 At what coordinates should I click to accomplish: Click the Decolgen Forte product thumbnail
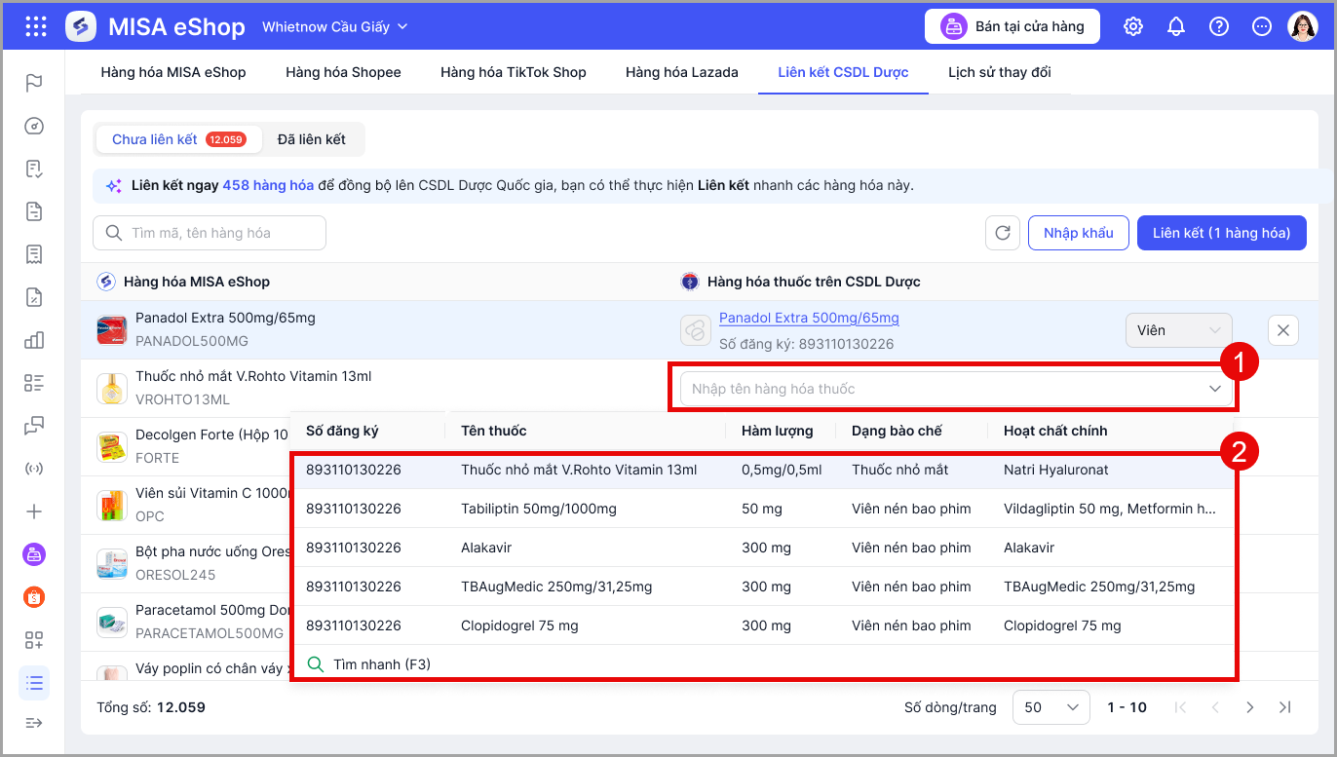point(113,447)
